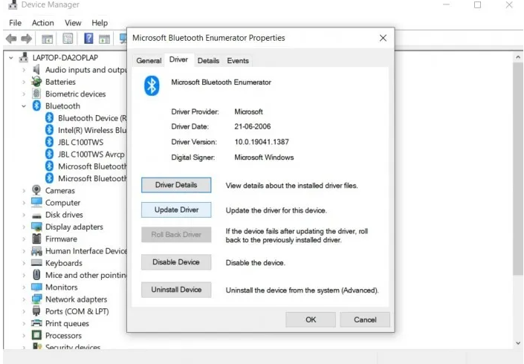Collapse the LAPTOP-DA2OPLAP root node
Image resolution: width=524 pixels, height=364 pixels.
11,58
